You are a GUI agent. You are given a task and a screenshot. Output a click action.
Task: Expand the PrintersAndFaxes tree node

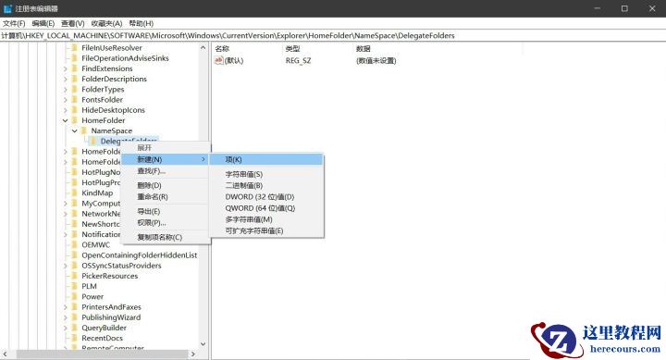pos(65,307)
